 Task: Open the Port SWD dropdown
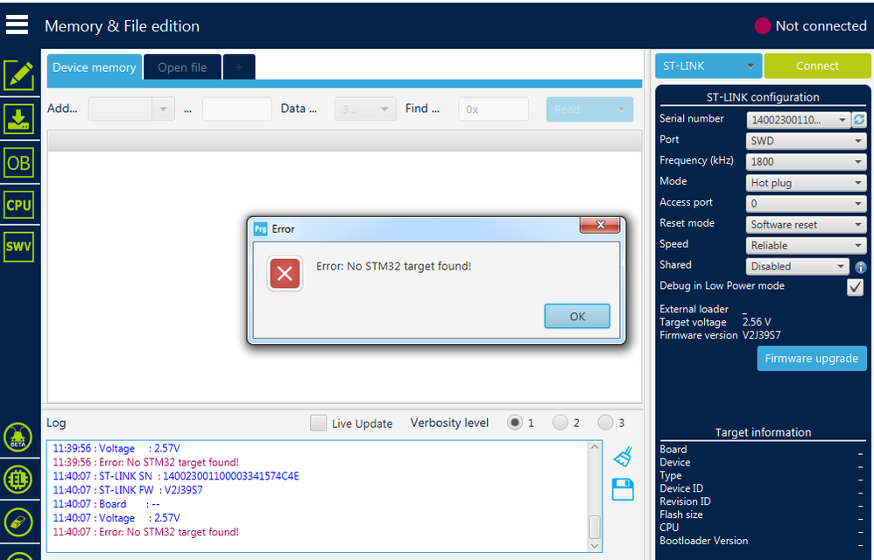click(806, 141)
